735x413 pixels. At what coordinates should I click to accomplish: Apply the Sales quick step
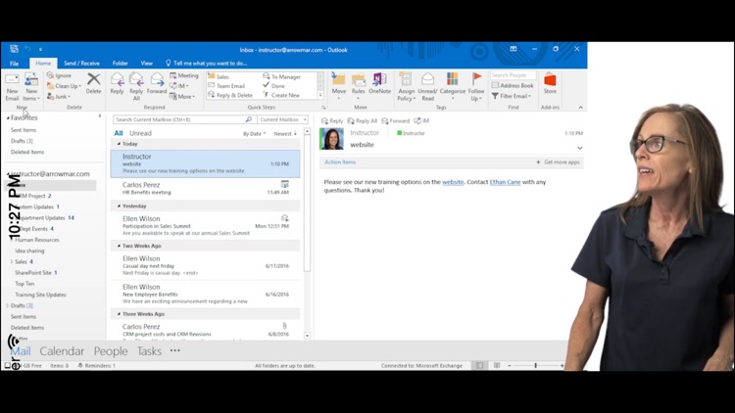[219, 76]
